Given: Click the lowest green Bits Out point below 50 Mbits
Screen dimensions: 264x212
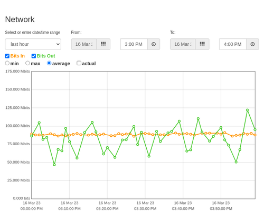Looking at the screenshot, I should [54, 165].
